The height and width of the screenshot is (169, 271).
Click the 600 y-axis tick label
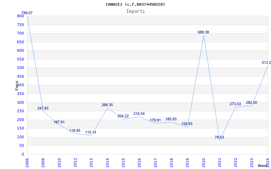20,50
